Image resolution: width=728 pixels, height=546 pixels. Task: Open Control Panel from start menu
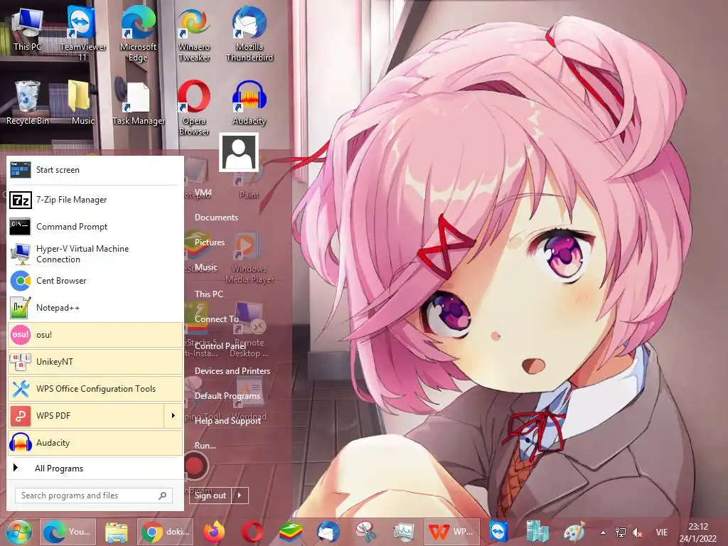(x=220, y=346)
